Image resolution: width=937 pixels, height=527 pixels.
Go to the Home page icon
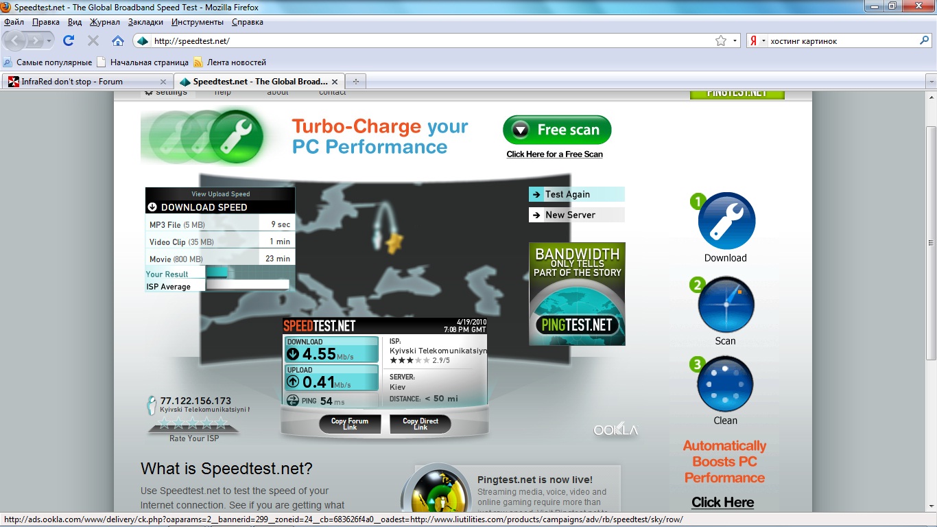pos(118,41)
